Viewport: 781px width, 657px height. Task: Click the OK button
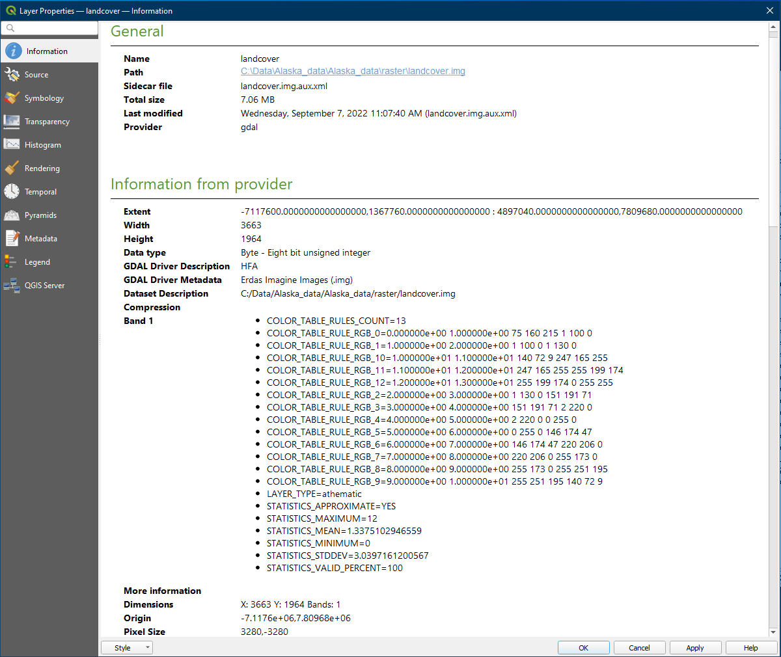pyautogui.click(x=583, y=648)
